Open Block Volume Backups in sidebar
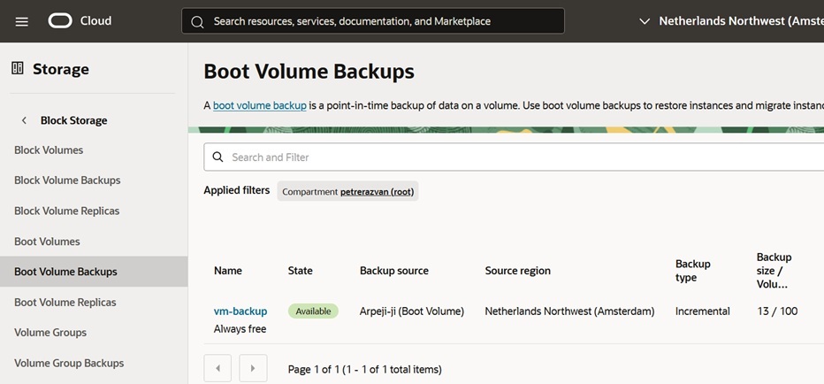Image resolution: width=824 pixels, height=384 pixels. (67, 180)
